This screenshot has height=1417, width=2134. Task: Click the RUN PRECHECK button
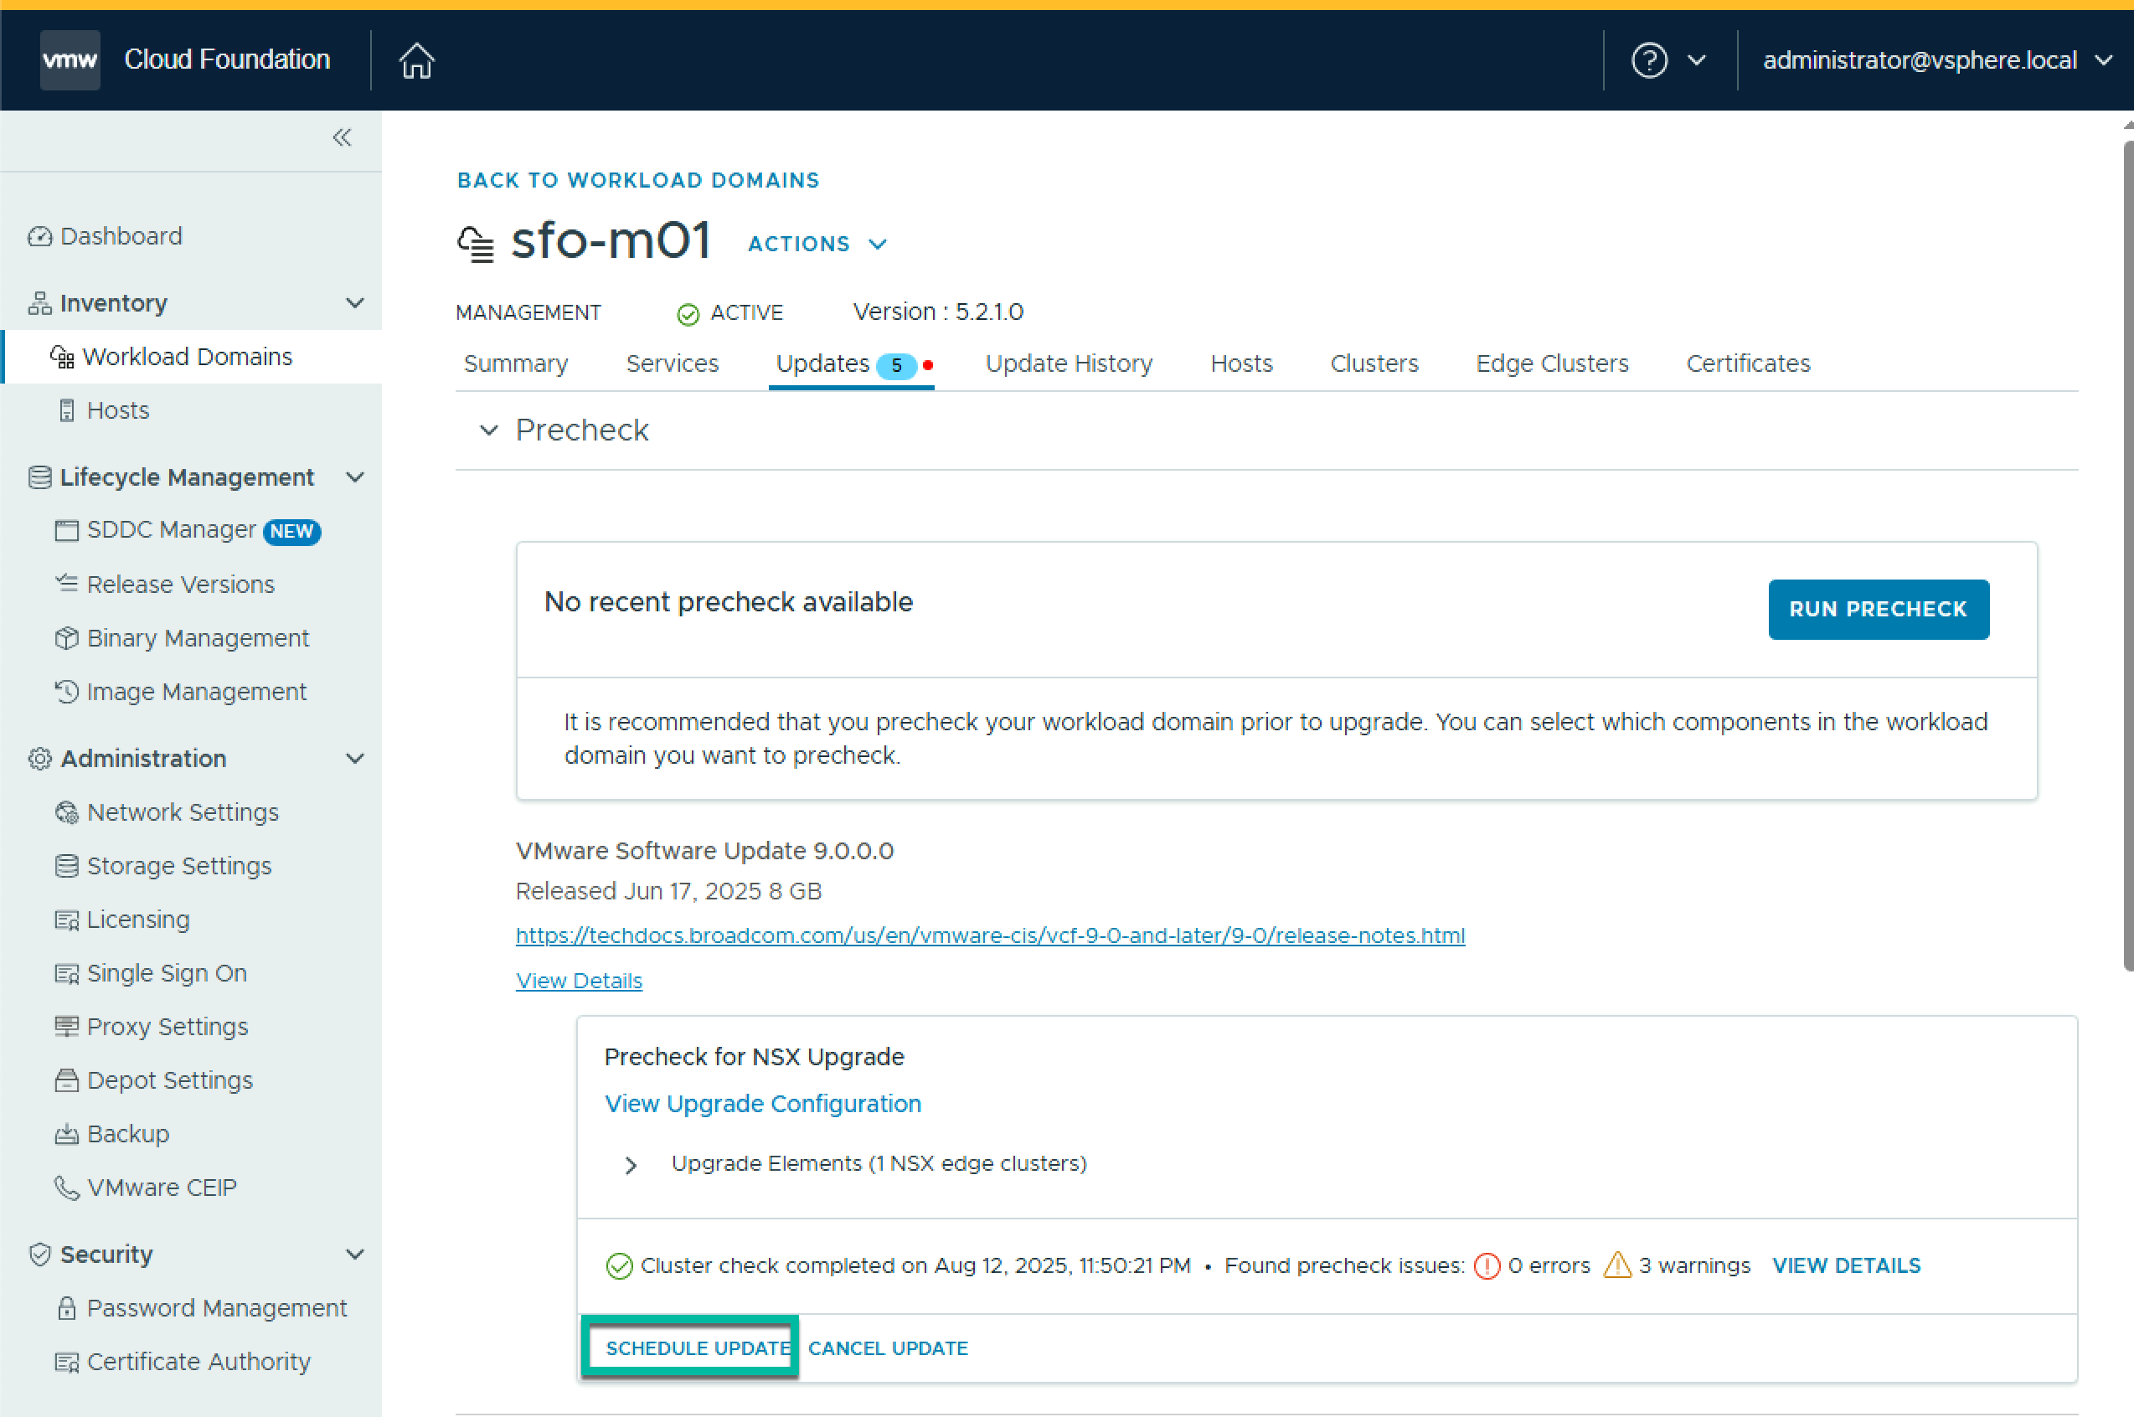pyautogui.click(x=1878, y=609)
